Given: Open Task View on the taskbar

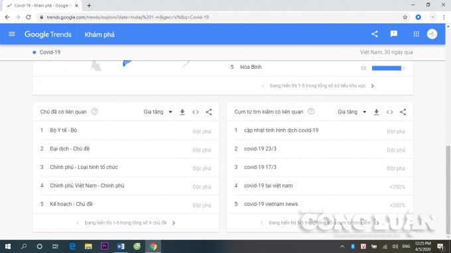Looking at the screenshot, I should (55, 246).
